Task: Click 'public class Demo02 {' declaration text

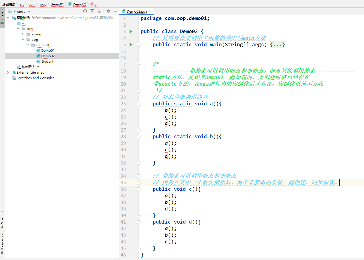Action: click(172, 31)
